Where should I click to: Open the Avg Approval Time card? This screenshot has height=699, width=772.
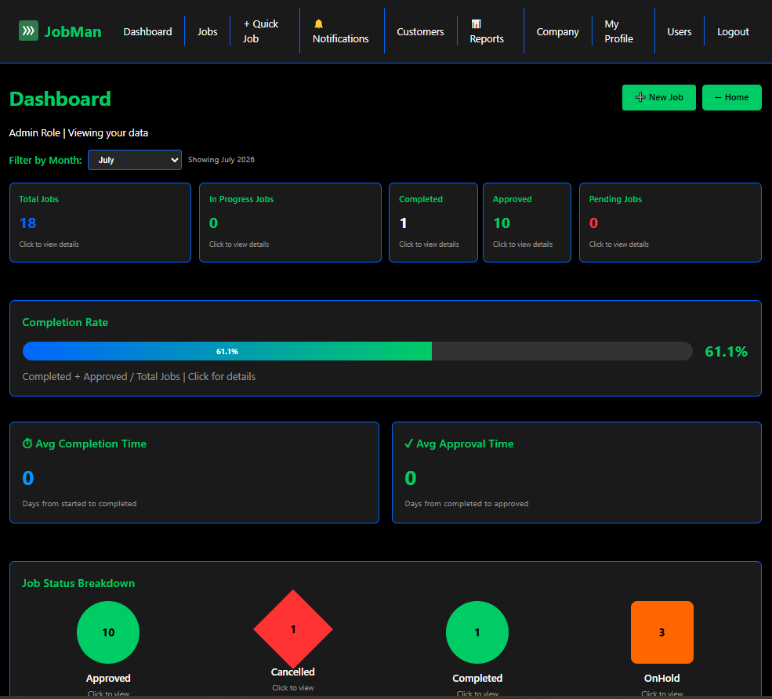pyautogui.click(x=577, y=473)
